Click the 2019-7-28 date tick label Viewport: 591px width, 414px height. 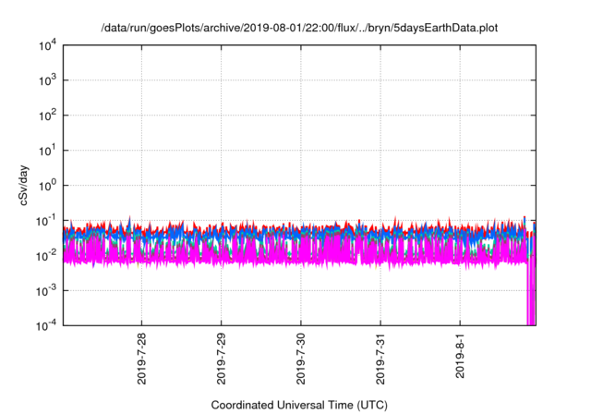coord(141,358)
